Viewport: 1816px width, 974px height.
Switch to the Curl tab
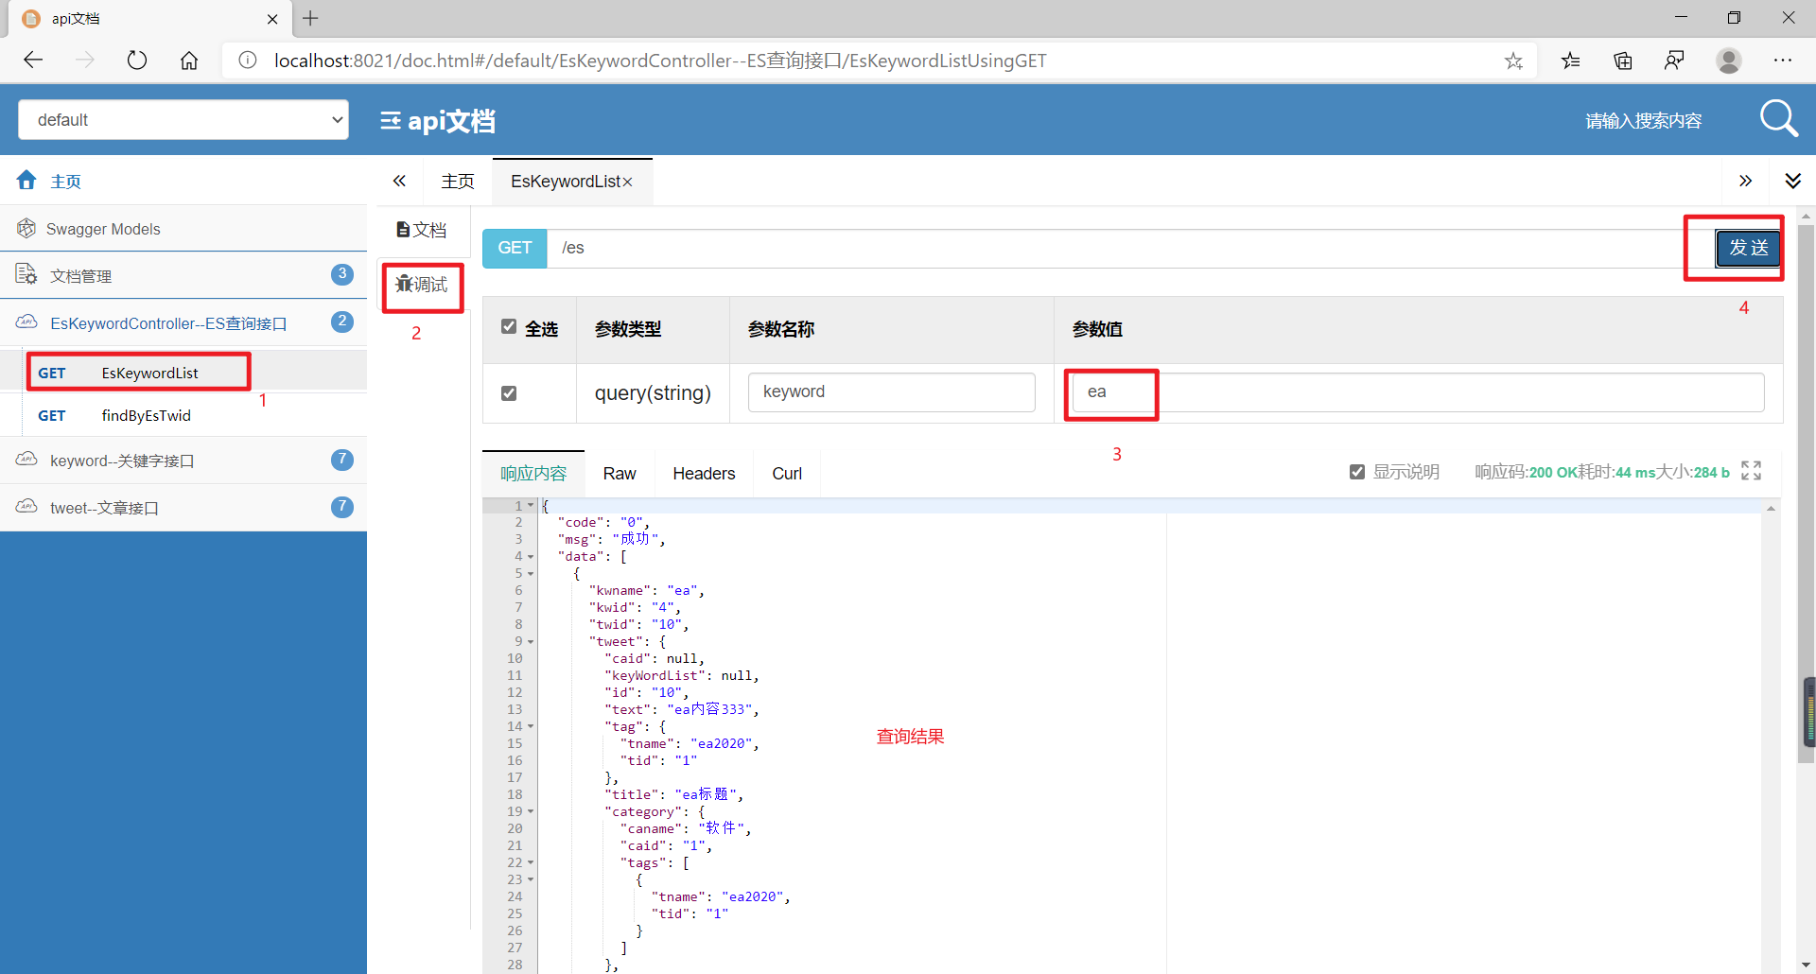click(786, 473)
